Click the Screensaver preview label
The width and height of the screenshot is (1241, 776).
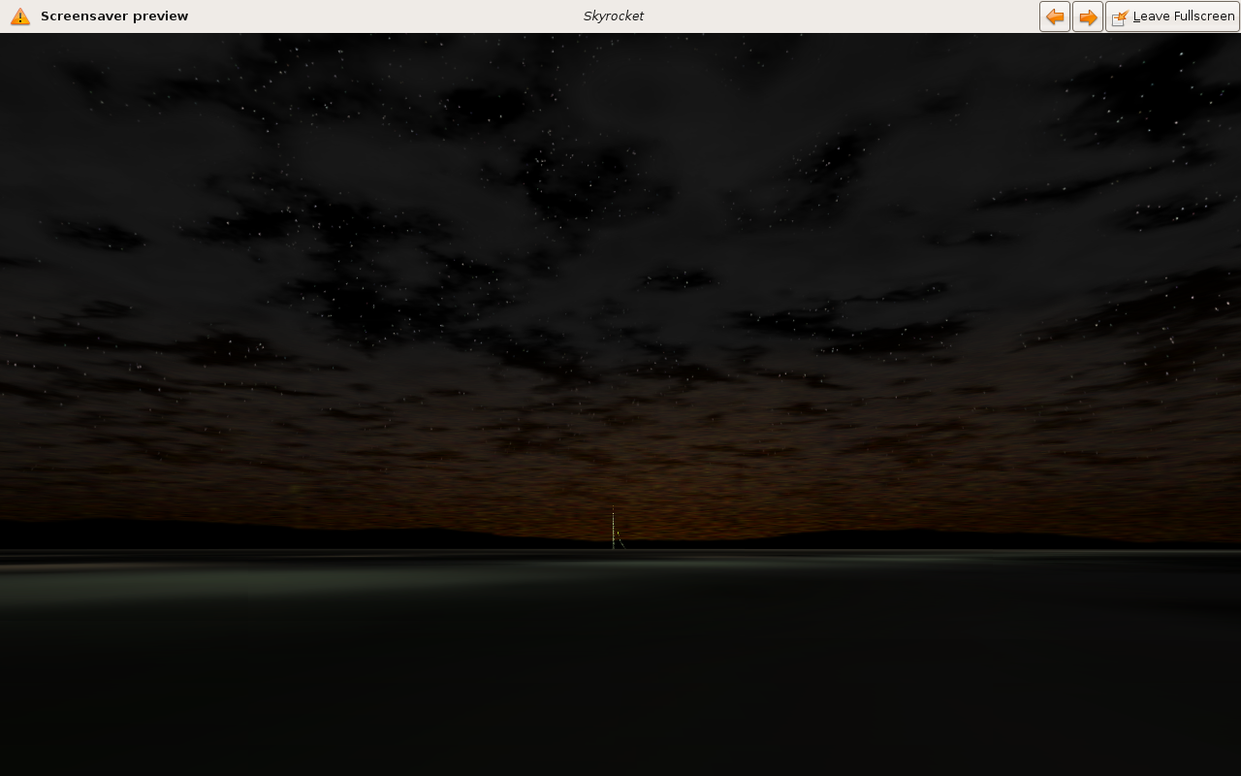point(114,16)
